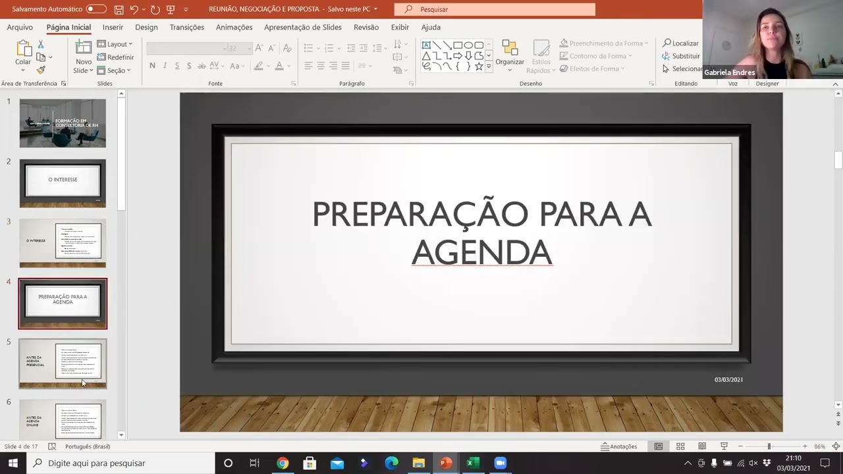This screenshot has height=474, width=843.
Task: Expand the Seção section dropdown
Action: (x=114, y=70)
